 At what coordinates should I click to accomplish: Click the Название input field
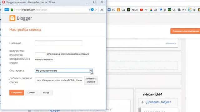pos(58,43)
